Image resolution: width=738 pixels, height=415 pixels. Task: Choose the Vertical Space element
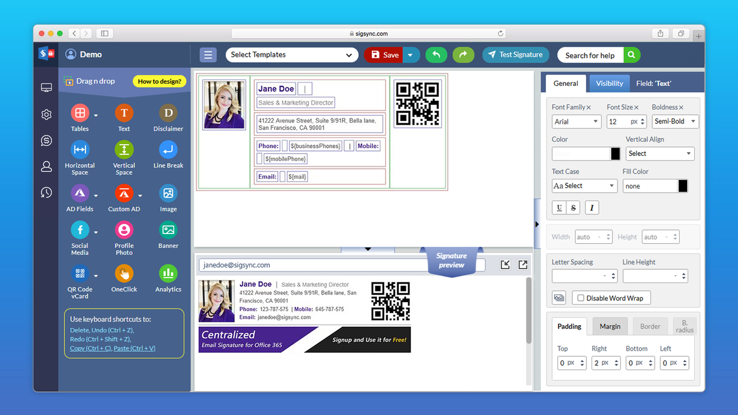pyautogui.click(x=124, y=150)
